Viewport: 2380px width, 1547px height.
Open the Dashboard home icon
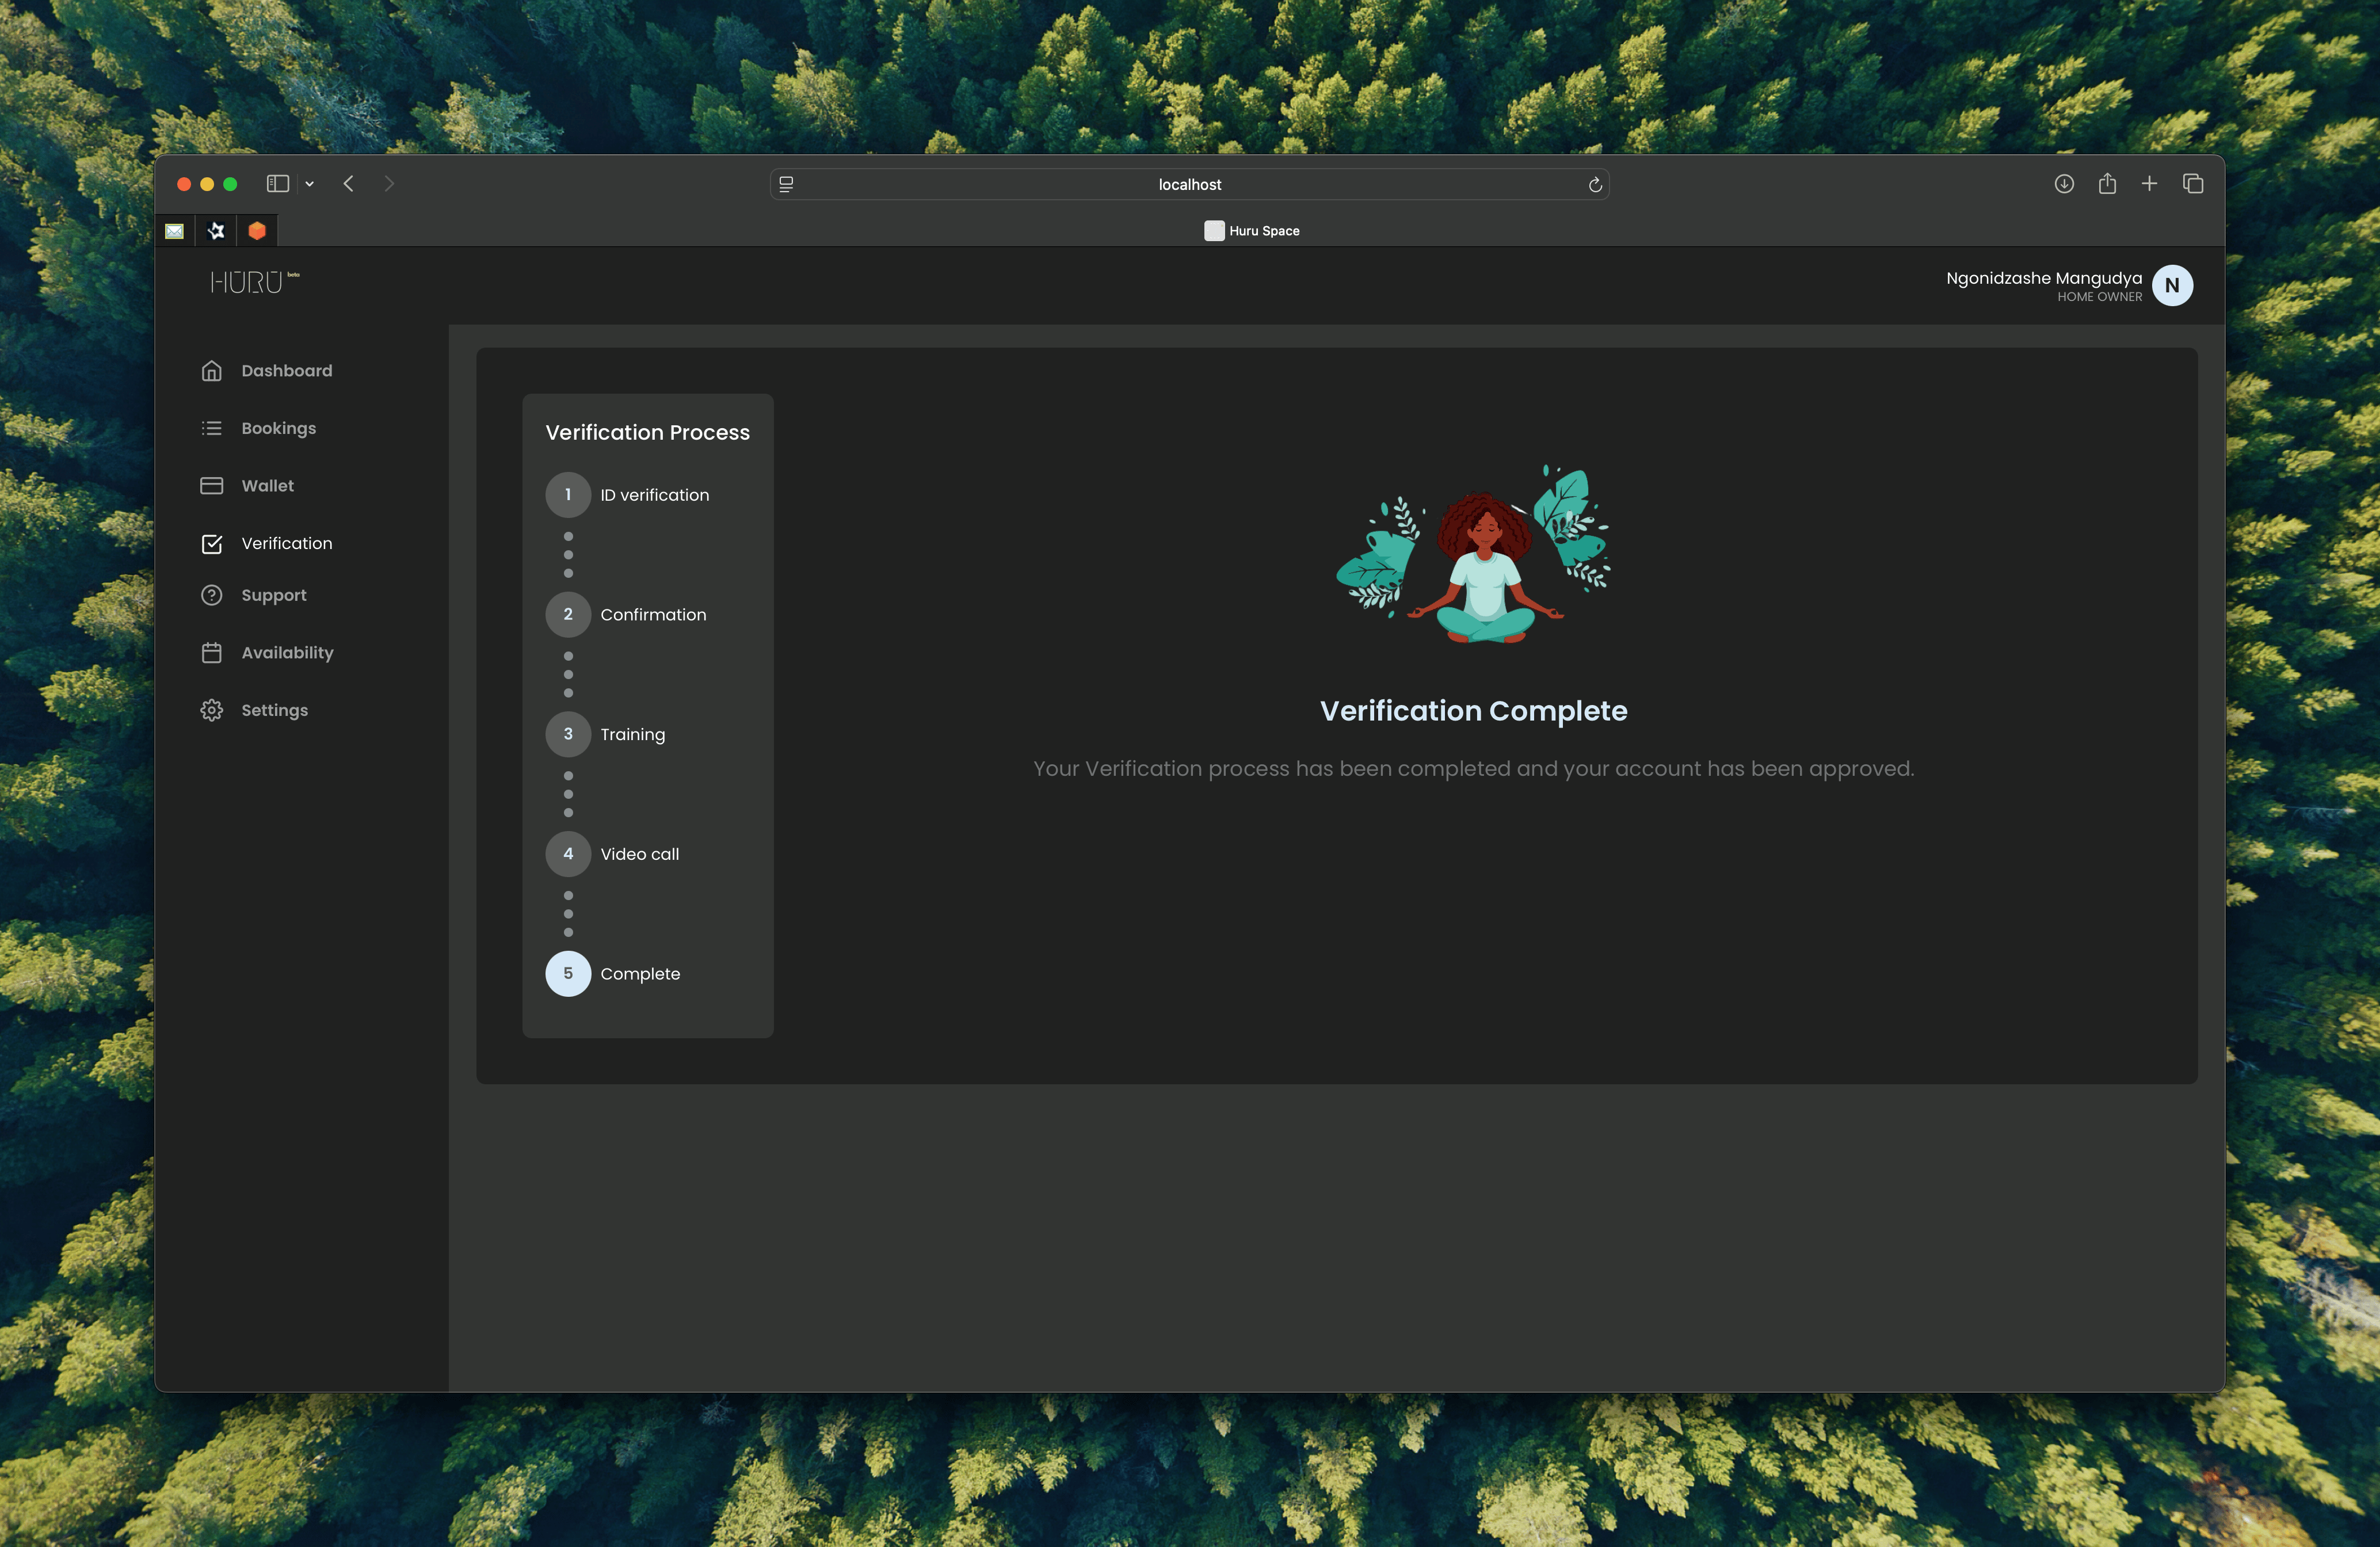[211, 371]
